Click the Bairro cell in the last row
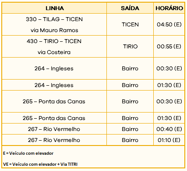Screen dimensions: 187x171 (x=130, y=140)
